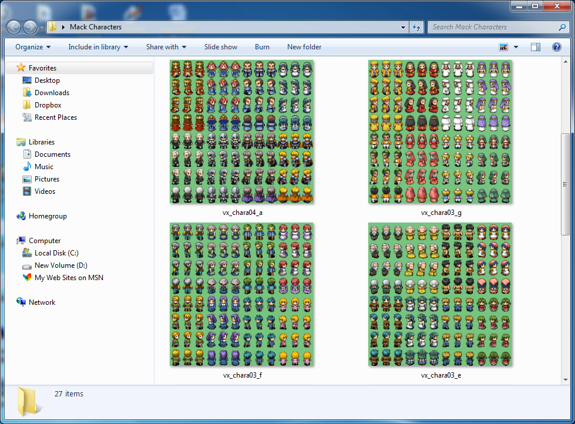Select Network in the navigation pane
The height and width of the screenshot is (424, 575).
[x=42, y=302]
